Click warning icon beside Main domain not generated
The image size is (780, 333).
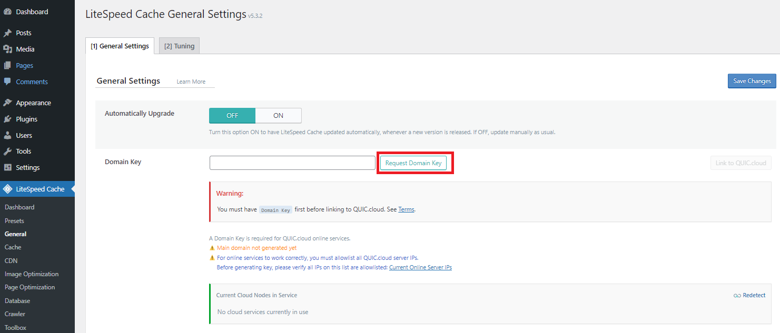(212, 248)
